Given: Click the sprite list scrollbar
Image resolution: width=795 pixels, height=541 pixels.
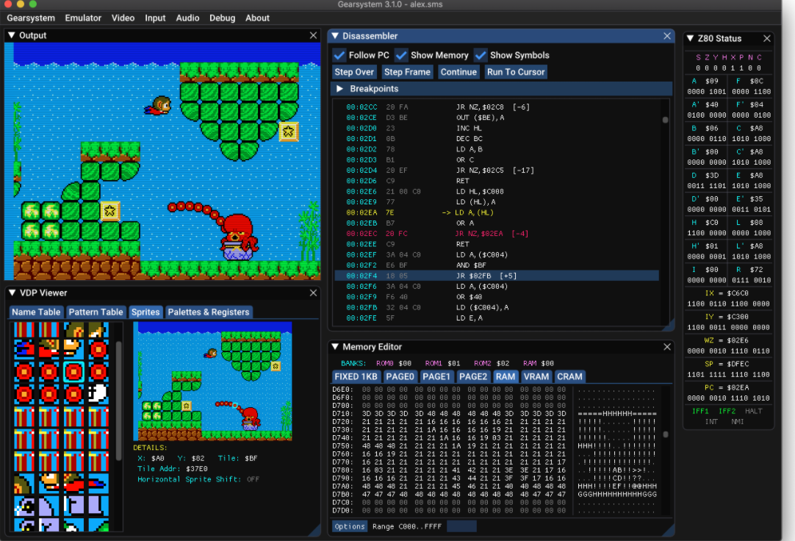Looking at the screenshot, I should click(x=118, y=401).
